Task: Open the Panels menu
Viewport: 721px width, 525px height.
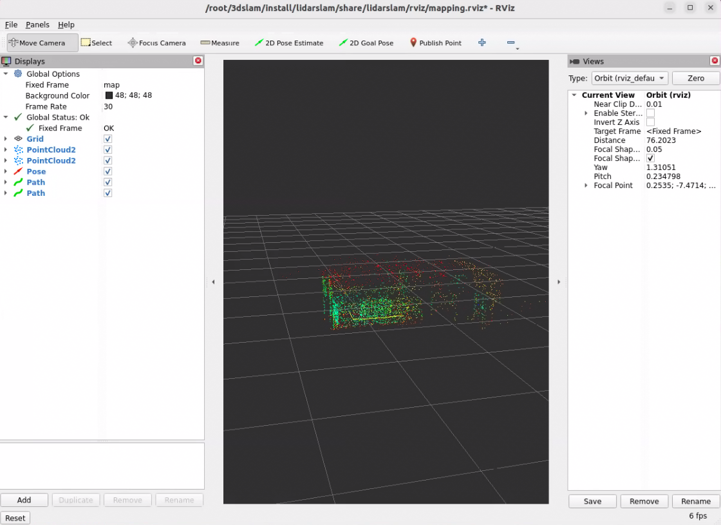Action: [x=37, y=24]
